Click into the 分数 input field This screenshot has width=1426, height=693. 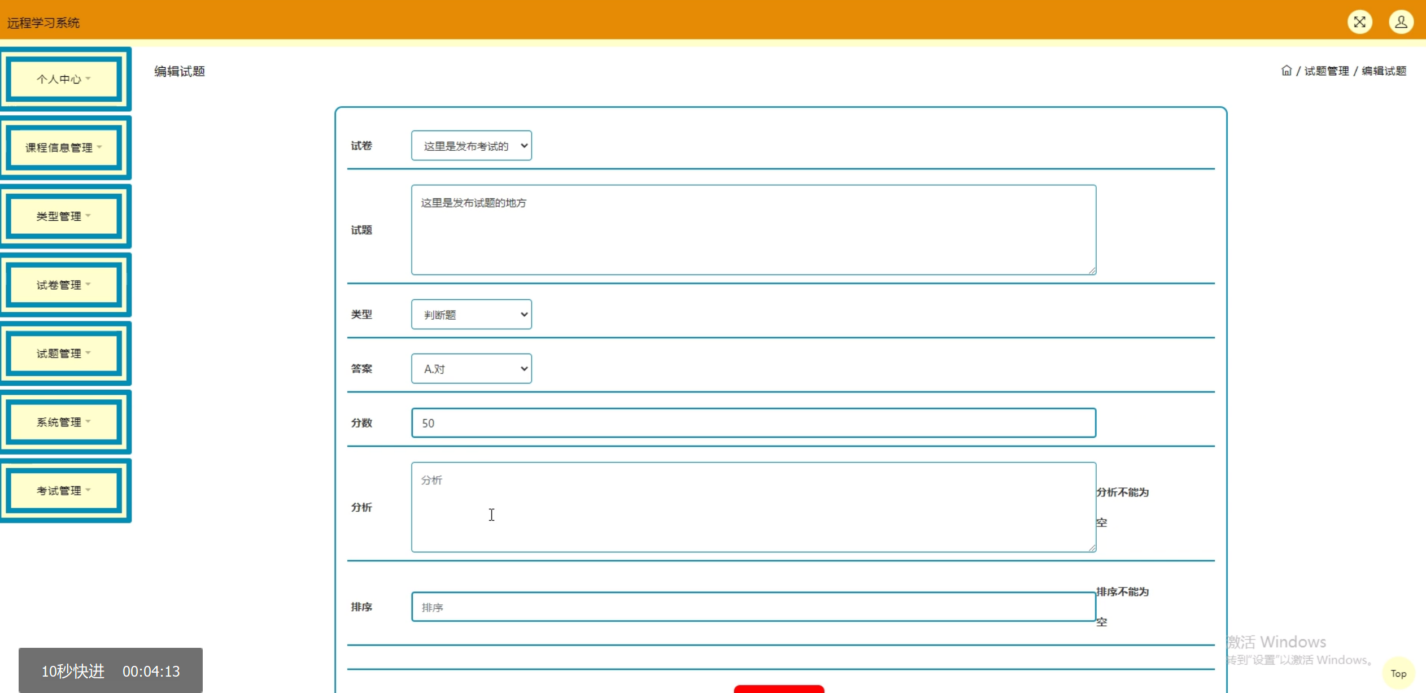click(753, 423)
